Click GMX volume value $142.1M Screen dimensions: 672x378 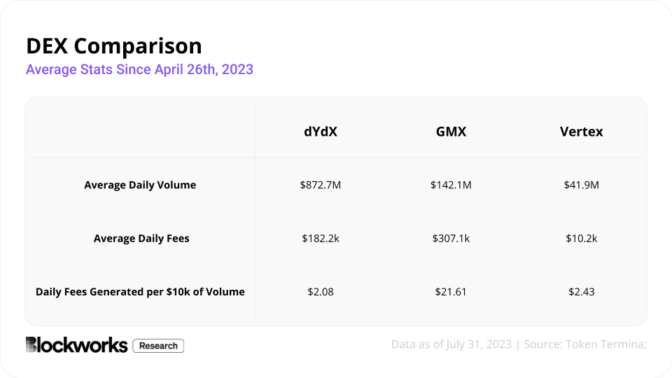[x=451, y=185]
